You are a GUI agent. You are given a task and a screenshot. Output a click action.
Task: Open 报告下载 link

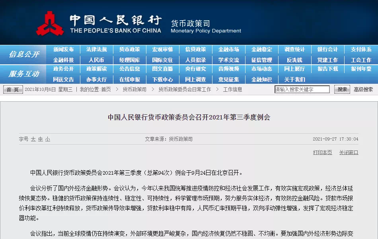(x=327, y=69)
